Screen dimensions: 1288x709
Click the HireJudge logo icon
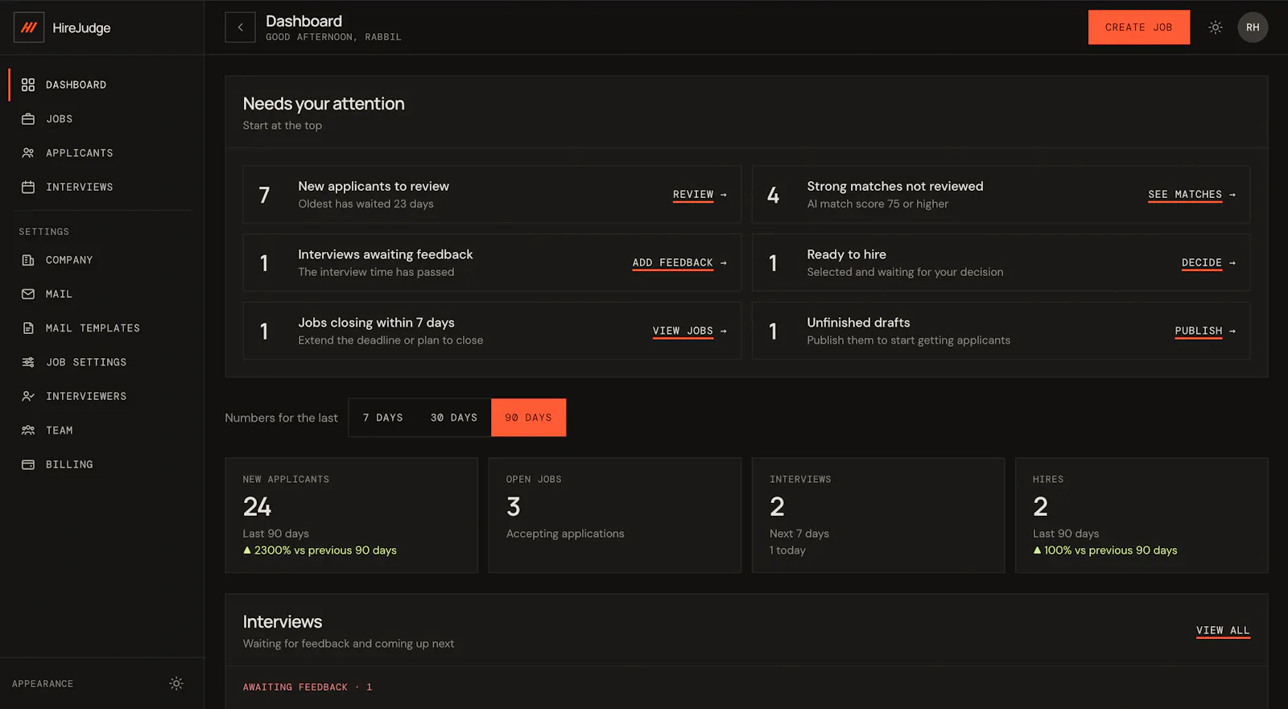point(29,27)
